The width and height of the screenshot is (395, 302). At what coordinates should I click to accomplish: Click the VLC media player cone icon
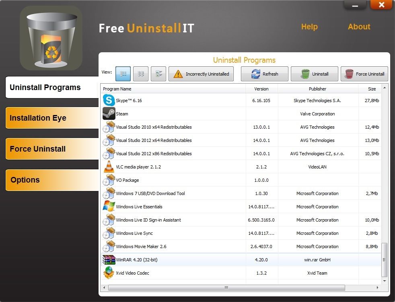pyautogui.click(x=109, y=166)
